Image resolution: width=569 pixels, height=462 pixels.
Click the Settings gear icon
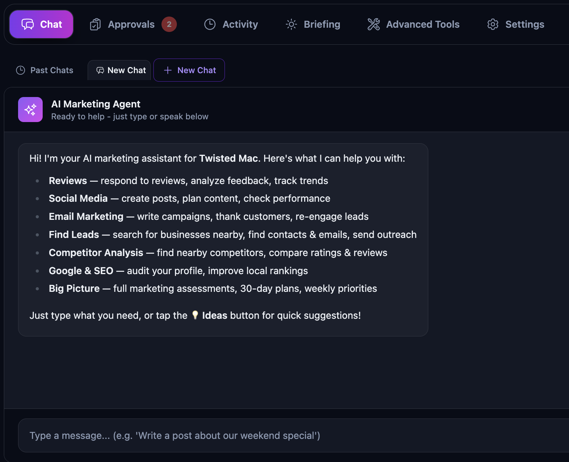pos(493,24)
